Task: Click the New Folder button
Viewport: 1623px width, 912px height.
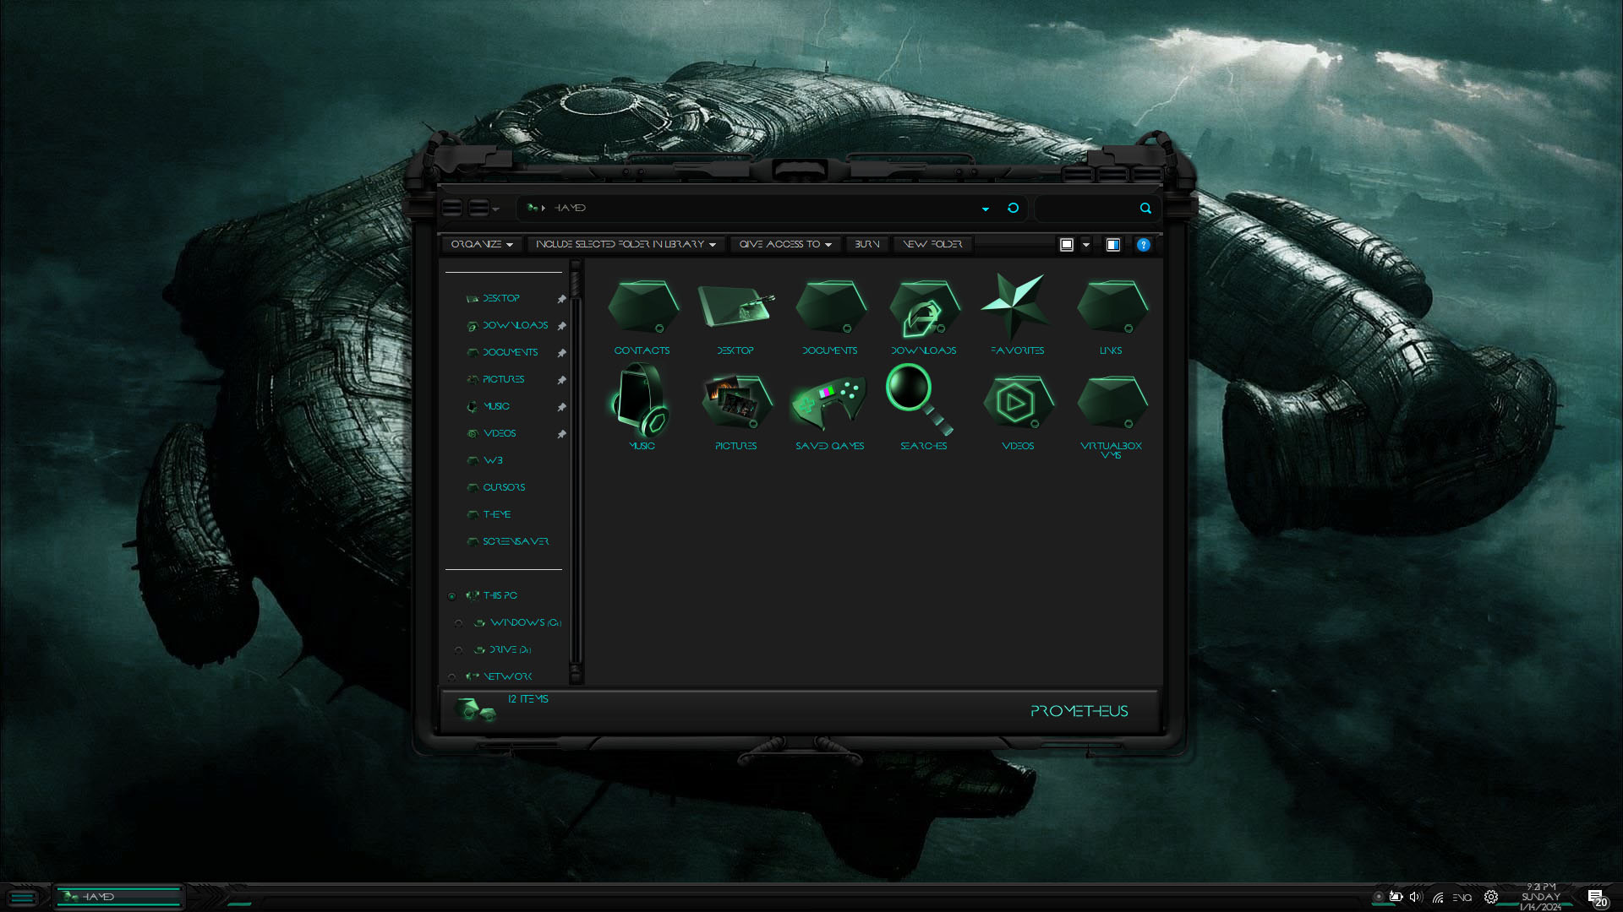Action: click(x=932, y=244)
